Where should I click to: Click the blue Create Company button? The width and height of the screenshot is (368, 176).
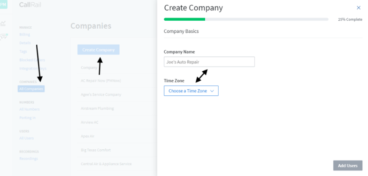tap(99, 50)
